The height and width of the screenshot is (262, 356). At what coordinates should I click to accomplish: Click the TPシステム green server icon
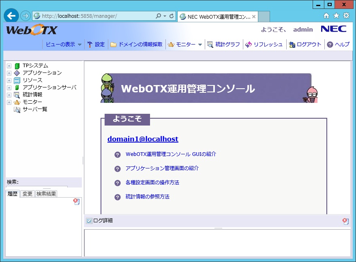click(x=17, y=66)
